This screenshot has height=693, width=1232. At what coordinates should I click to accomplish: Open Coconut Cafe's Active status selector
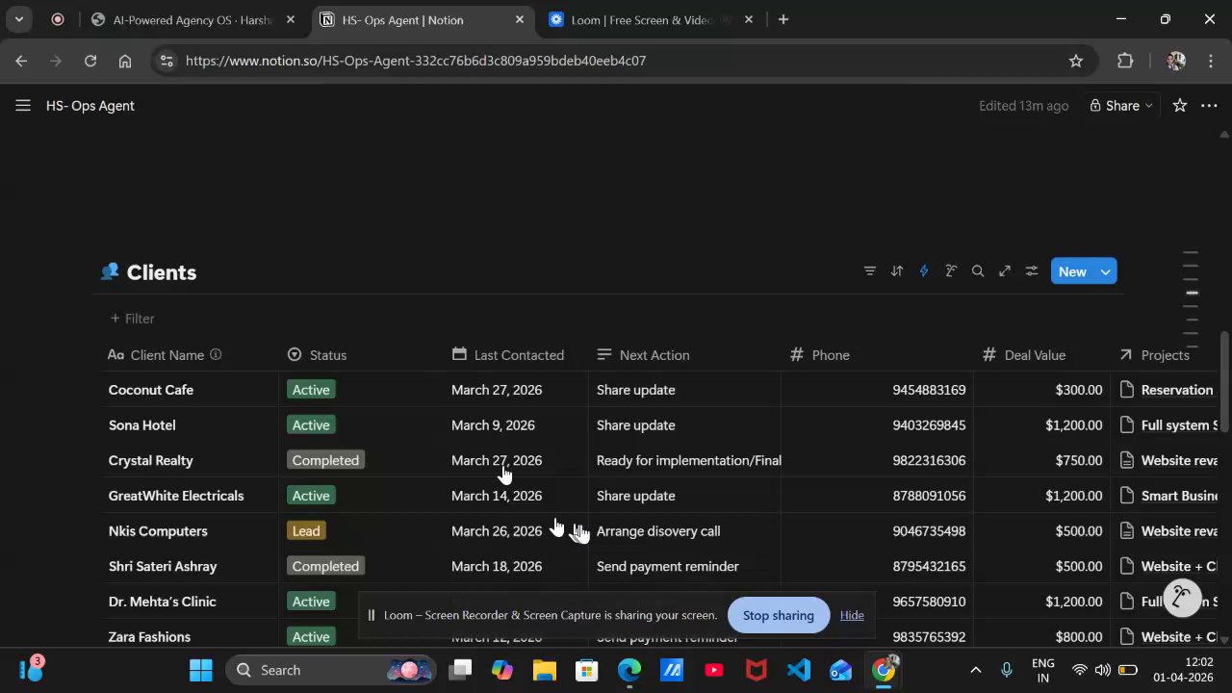[311, 390]
